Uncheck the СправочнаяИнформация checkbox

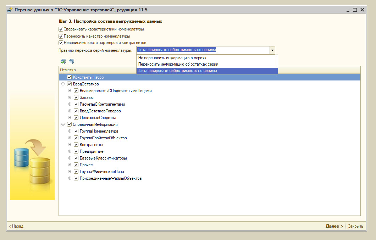click(69, 124)
